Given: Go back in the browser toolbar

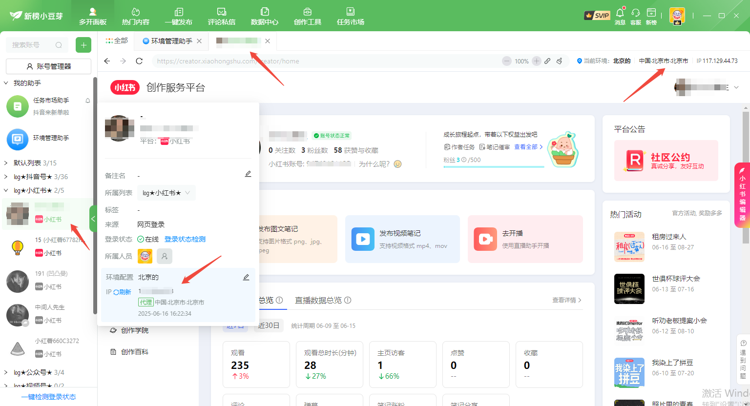Looking at the screenshot, I should tap(107, 61).
